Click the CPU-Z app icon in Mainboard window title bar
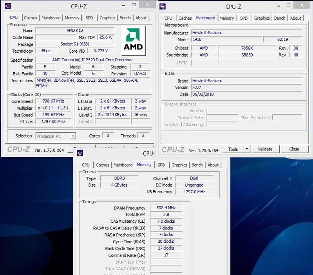The image size is (313, 275). tap(163, 6)
